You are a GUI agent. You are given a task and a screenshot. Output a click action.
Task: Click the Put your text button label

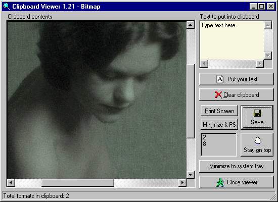click(242, 79)
